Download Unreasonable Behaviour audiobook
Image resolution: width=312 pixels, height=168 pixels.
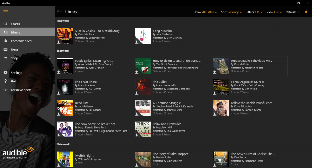click(215, 72)
